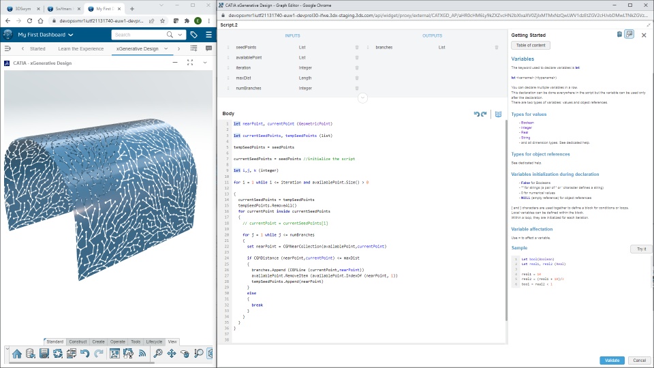Delete the numBranches input with its trash icon
This screenshot has height=368, width=654.
(356, 88)
